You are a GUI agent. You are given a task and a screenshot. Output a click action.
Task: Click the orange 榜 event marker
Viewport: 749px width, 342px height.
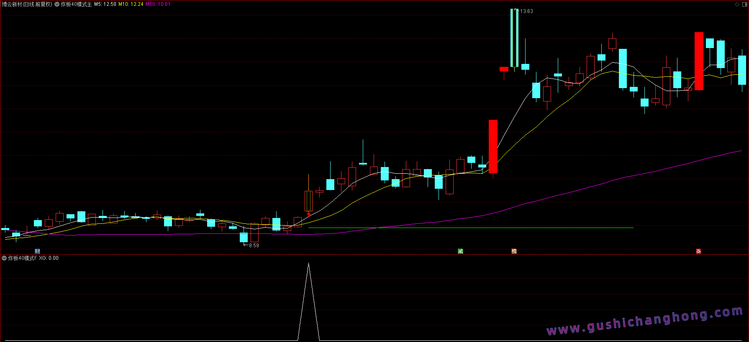[514, 251]
